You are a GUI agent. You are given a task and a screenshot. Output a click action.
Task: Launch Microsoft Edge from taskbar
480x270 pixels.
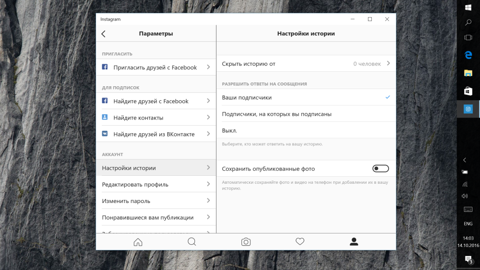[x=468, y=55]
